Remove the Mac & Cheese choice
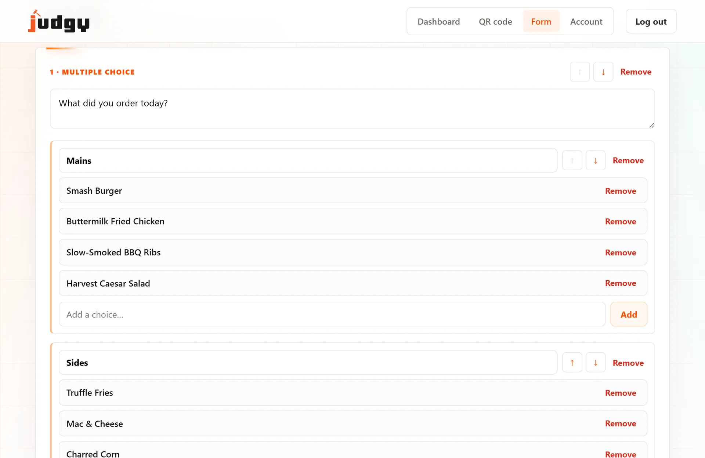Screen dimensions: 705x458 621,423
